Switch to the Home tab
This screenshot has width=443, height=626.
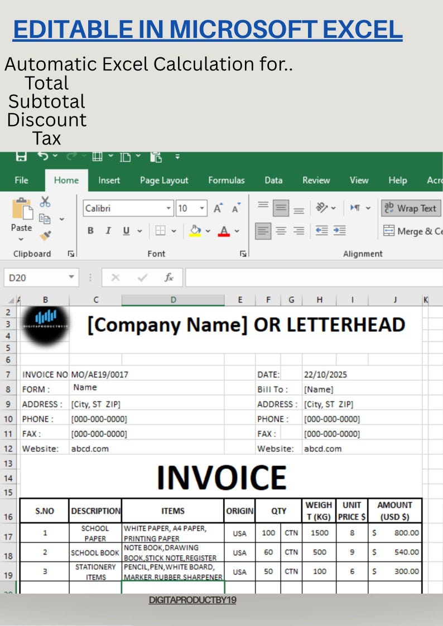(x=66, y=180)
